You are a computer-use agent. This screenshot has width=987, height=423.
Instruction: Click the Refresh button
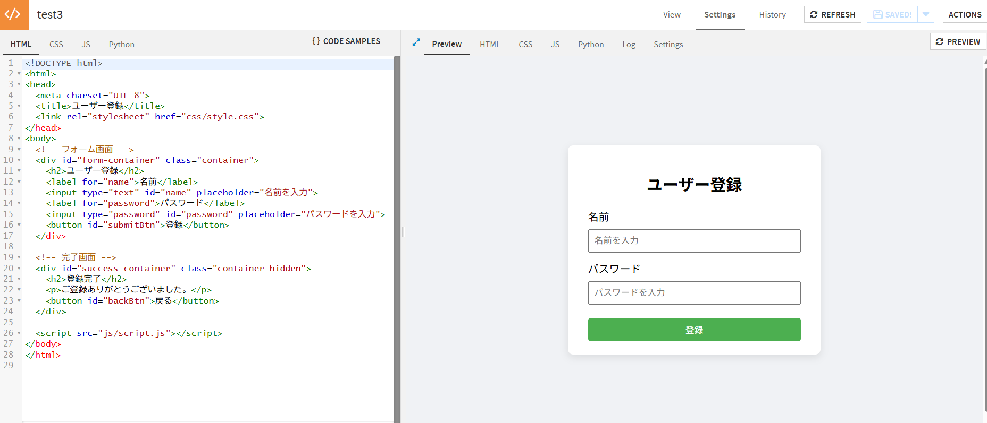tap(832, 14)
